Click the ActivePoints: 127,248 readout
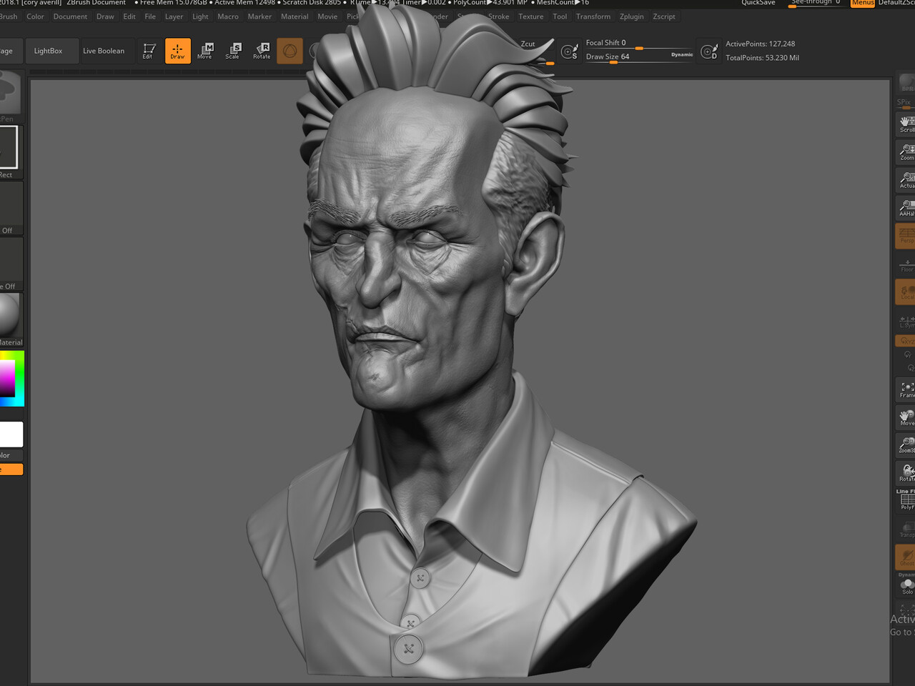The image size is (915, 686). click(x=760, y=44)
